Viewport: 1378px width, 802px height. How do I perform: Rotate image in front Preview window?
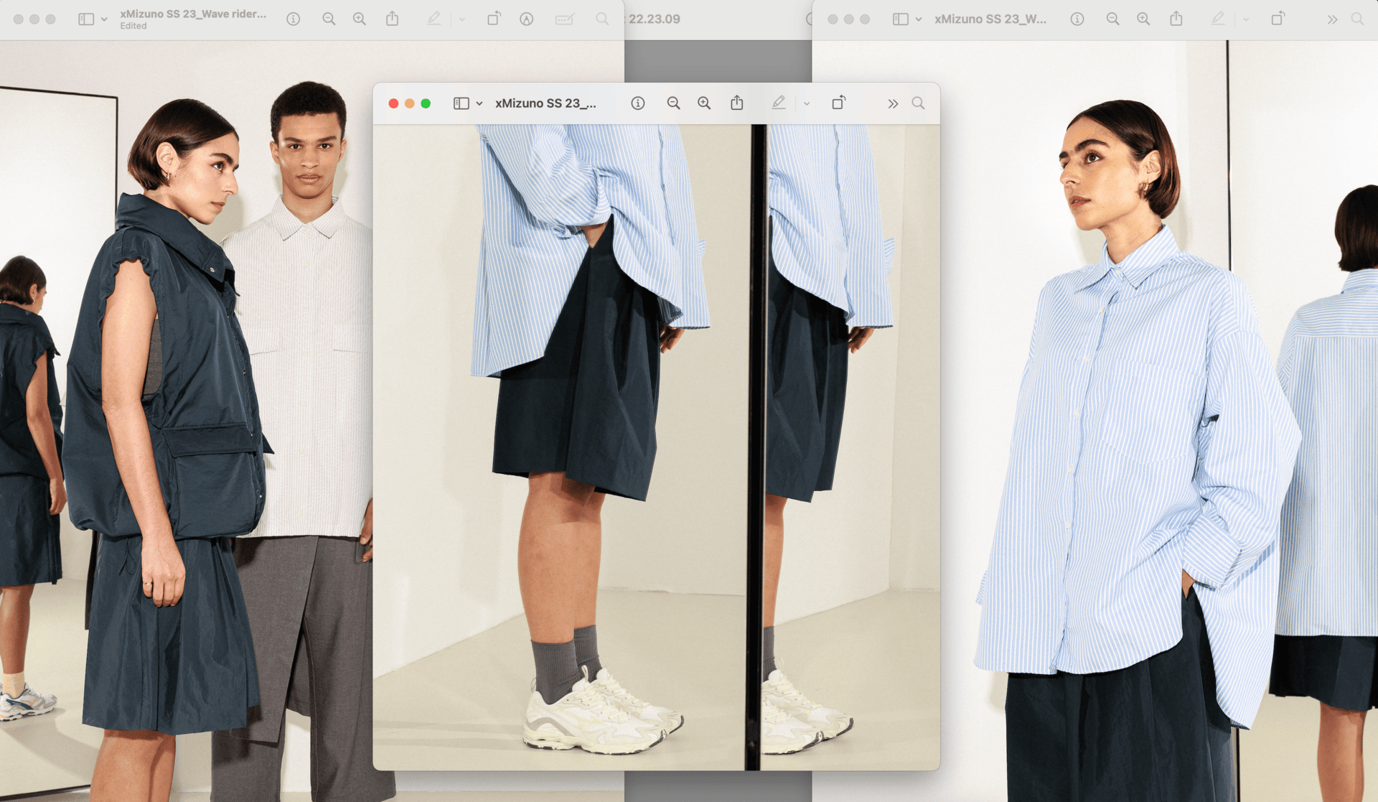pos(838,103)
